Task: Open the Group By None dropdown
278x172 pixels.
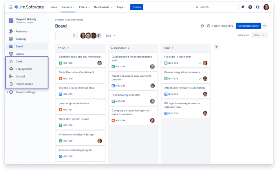Action: [x=260, y=35]
